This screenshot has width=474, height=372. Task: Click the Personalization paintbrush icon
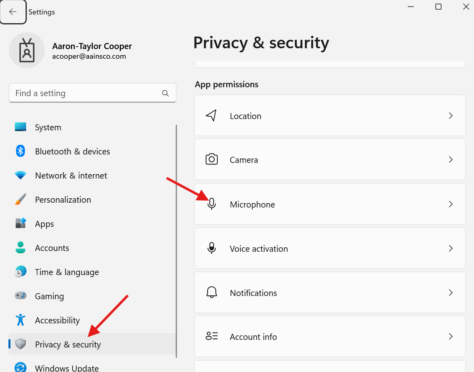pyautogui.click(x=20, y=199)
